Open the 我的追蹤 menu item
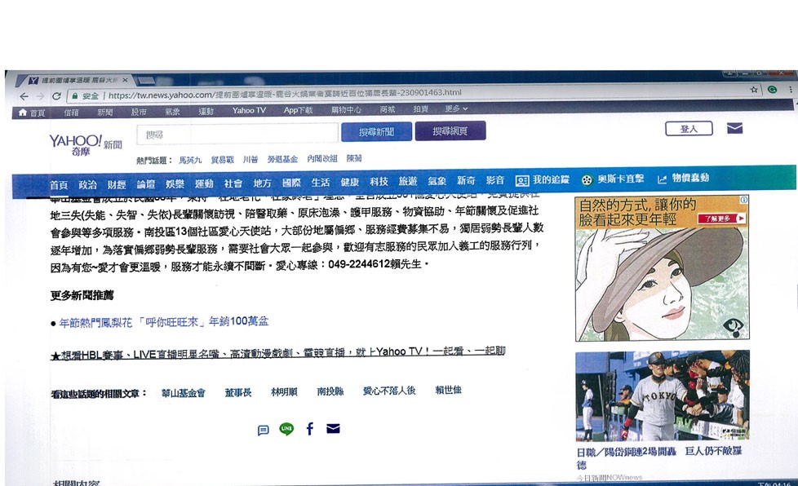Screen dimensions: 798x486 pyautogui.click(x=543, y=180)
